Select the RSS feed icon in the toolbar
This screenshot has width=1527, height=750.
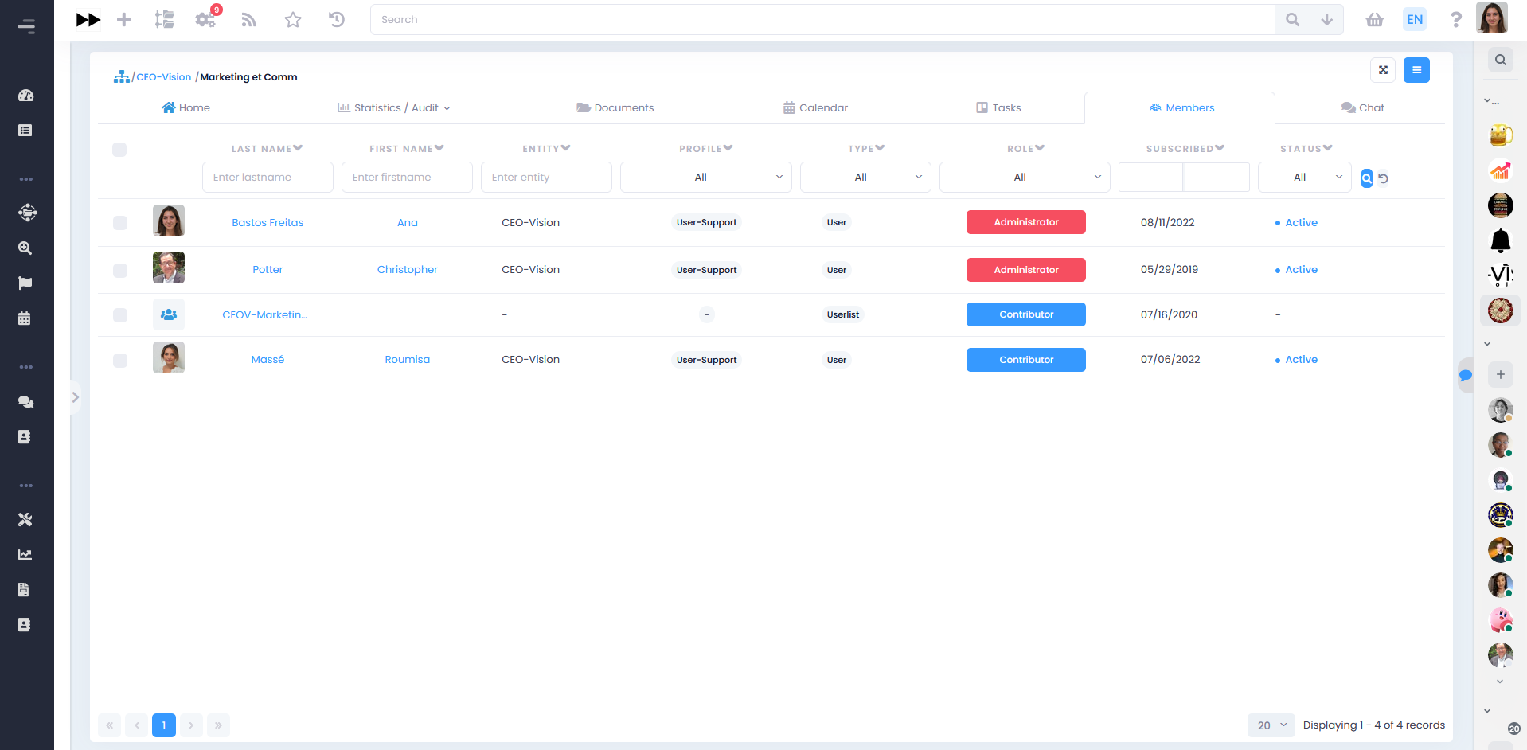(x=248, y=19)
